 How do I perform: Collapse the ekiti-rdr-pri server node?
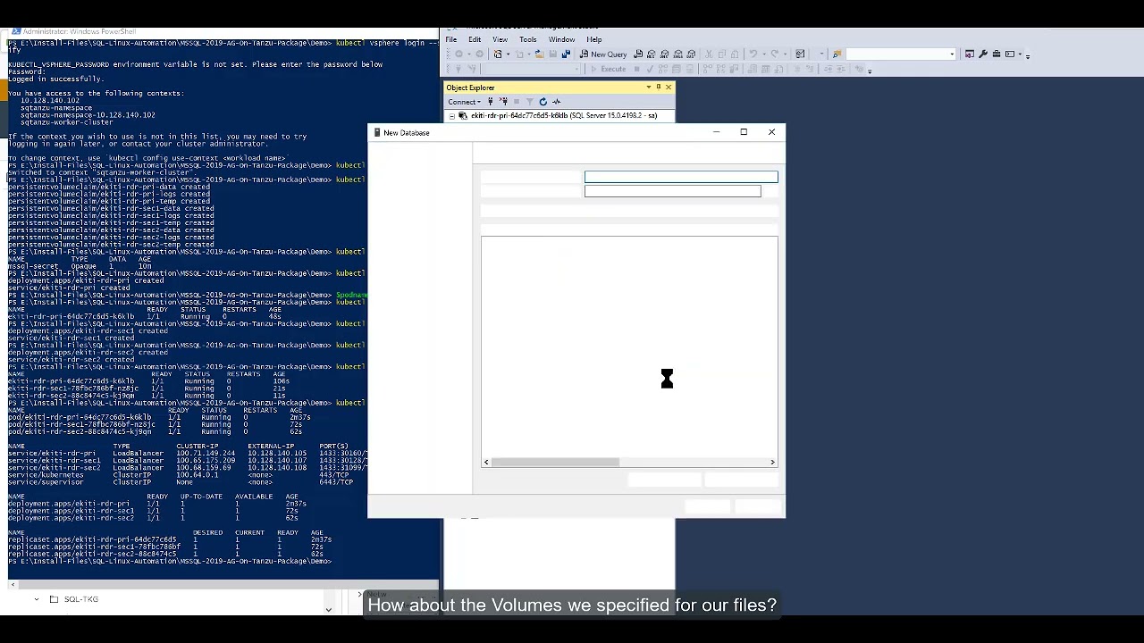pyautogui.click(x=451, y=116)
